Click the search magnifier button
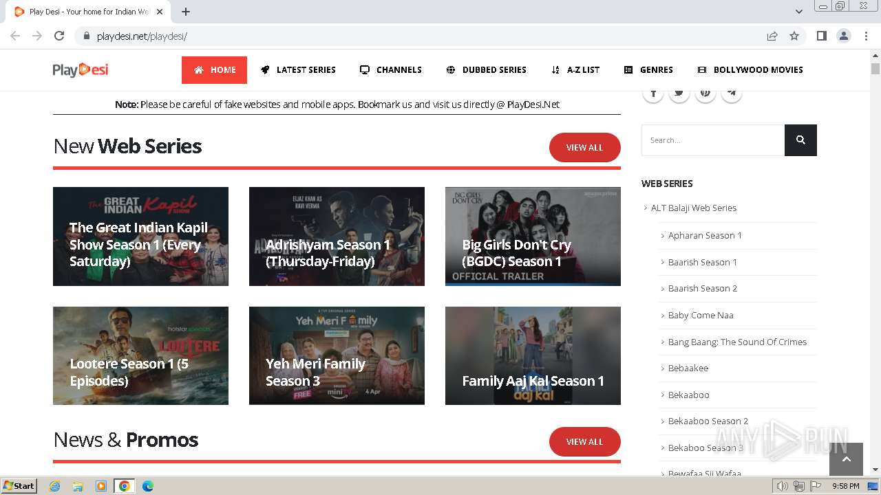Viewport: 881px width, 495px height. 800,140
